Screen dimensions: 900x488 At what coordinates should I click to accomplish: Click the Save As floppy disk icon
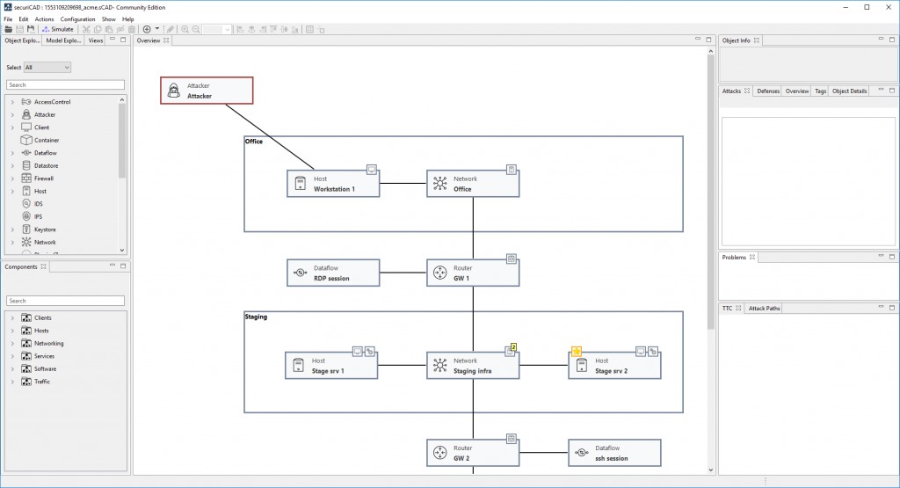point(31,29)
